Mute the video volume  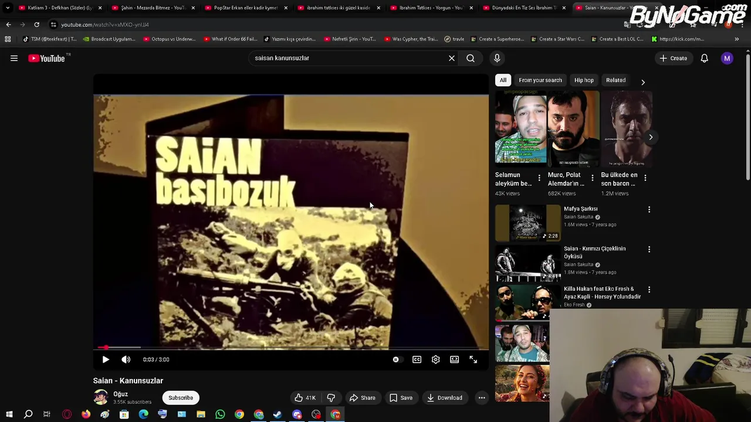coord(126,359)
